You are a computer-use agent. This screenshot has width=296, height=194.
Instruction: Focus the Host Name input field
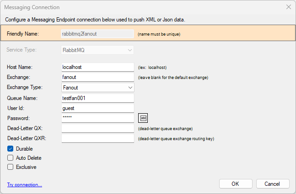click(98, 67)
